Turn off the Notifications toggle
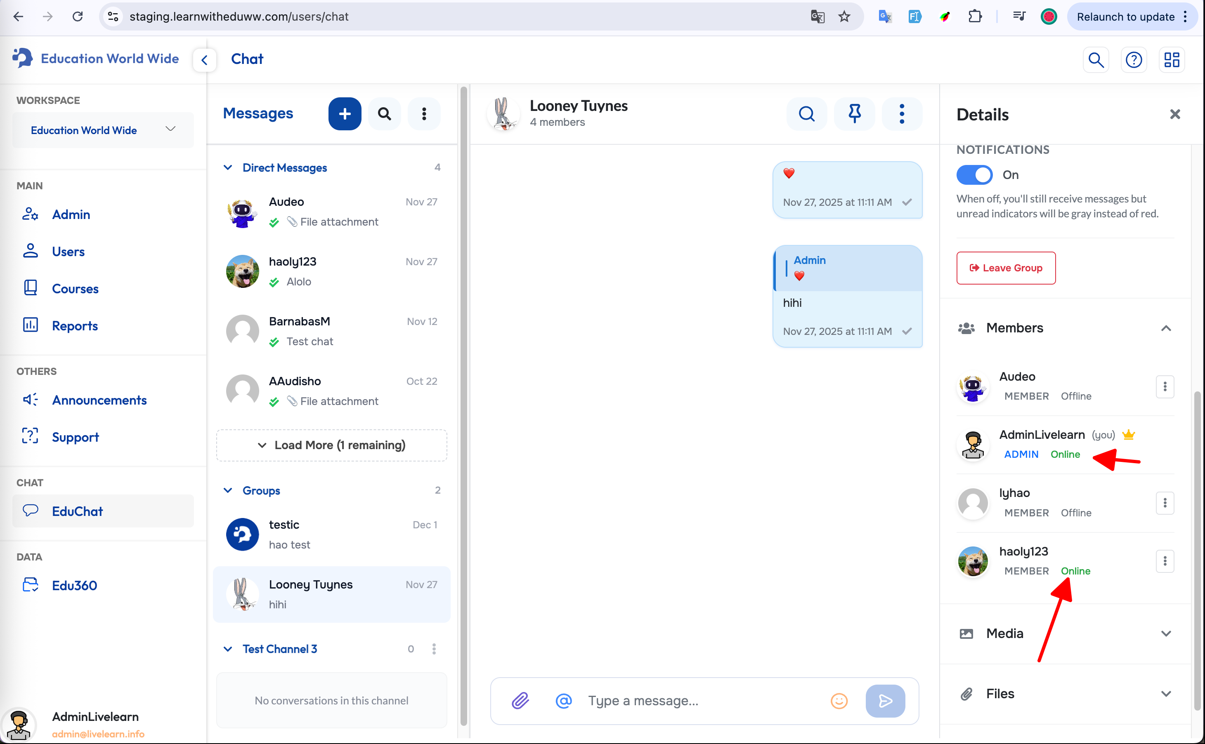Image resolution: width=1205 pixels, height=744 pixels. (x=974, y=175)
